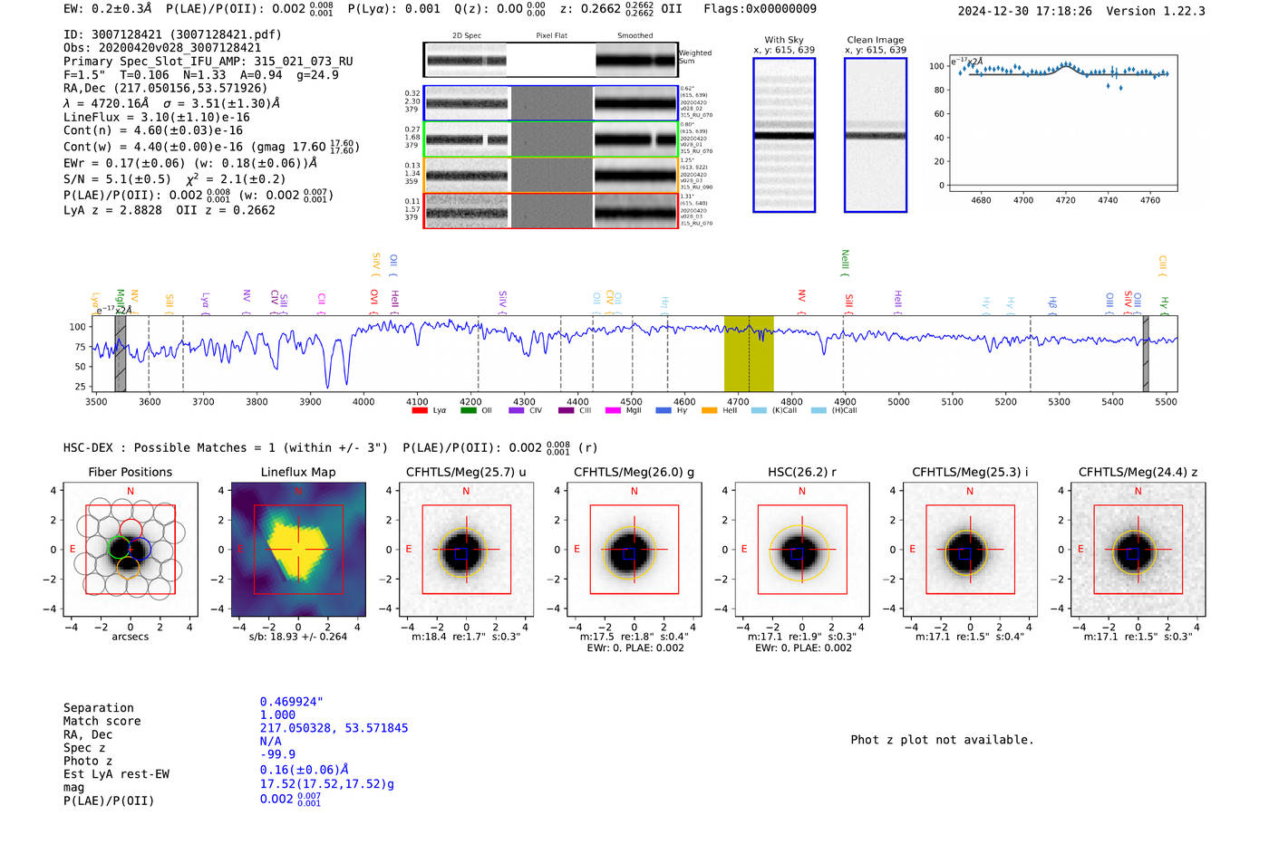Image resolution: width=1269 pixels, height=863 pixels.
Task: Click the 'Pixel Flat' column header
Action: [x=551, y=36]
